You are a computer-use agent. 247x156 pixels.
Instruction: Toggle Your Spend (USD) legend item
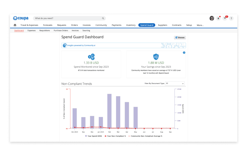[93, 136]
